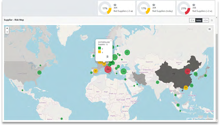Select the green 21 cluster in USA
Screen dimensions: 220x125
tap(40, 73)
